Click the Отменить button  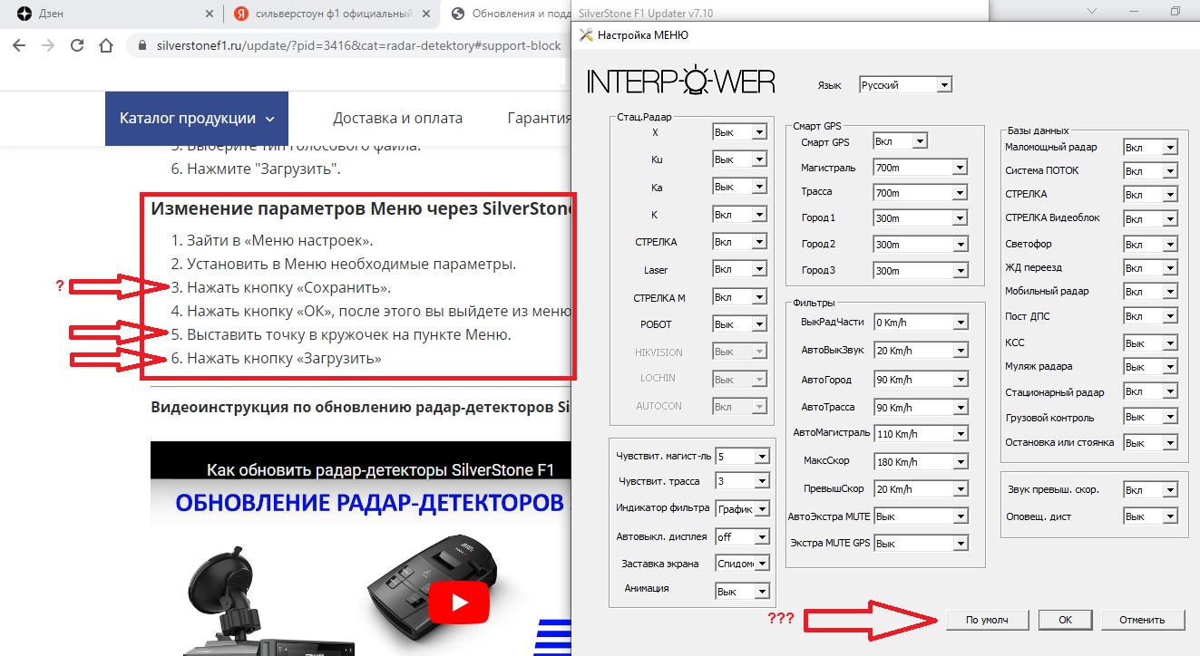[x=1142, y=620]
